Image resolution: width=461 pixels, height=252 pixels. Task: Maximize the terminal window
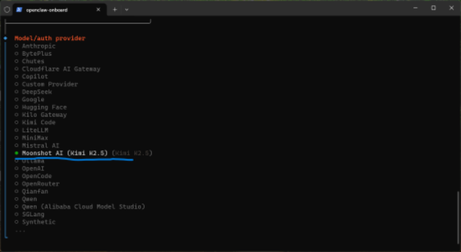pos(433,8)
